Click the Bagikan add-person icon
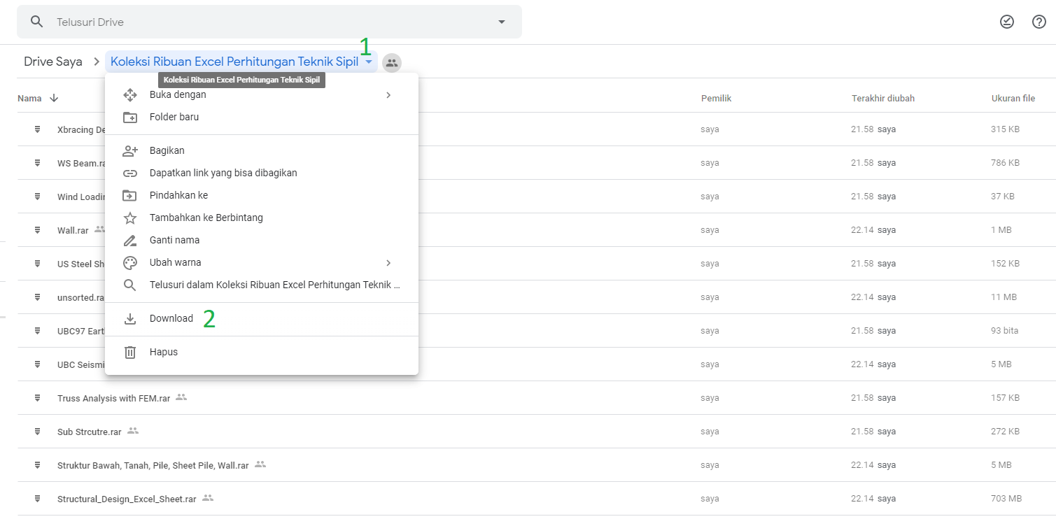The height and width of the screenshot is (519, 1056). pyautogui.click(x=130, y=150)
